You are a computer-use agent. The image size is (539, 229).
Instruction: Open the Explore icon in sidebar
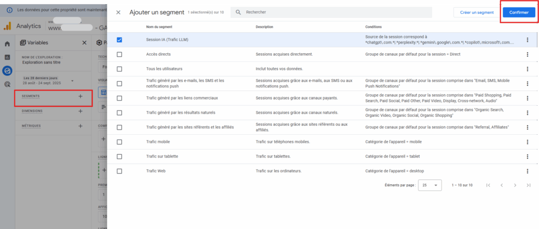(x=7, y=71)
